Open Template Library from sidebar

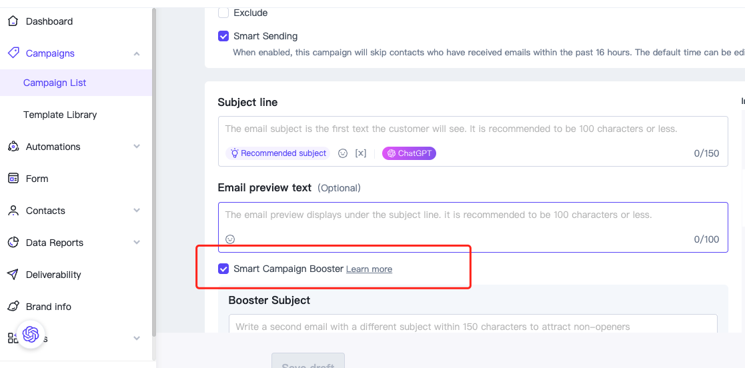60,115
